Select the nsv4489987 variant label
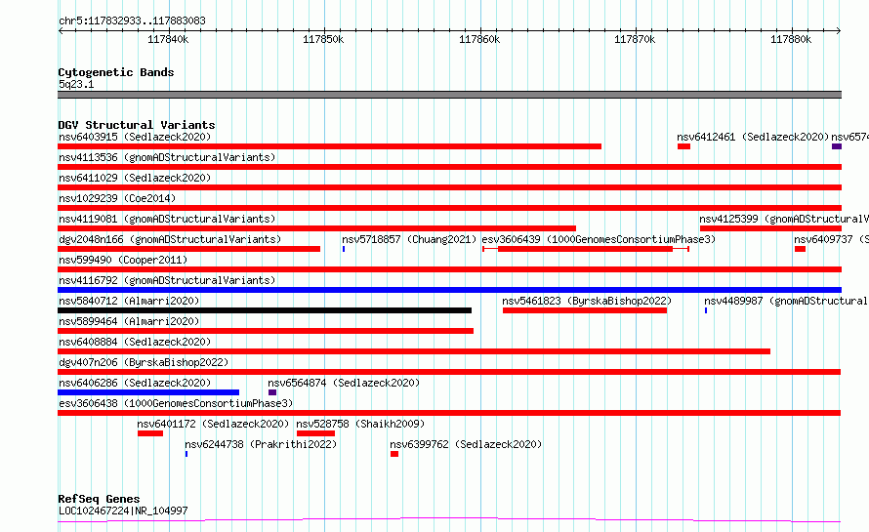Viewport: 869px width, 532px height. pyautogui.click(x=786, y=301)
